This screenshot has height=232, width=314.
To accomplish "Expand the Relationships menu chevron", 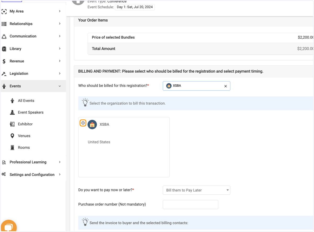I will [60, 24].
